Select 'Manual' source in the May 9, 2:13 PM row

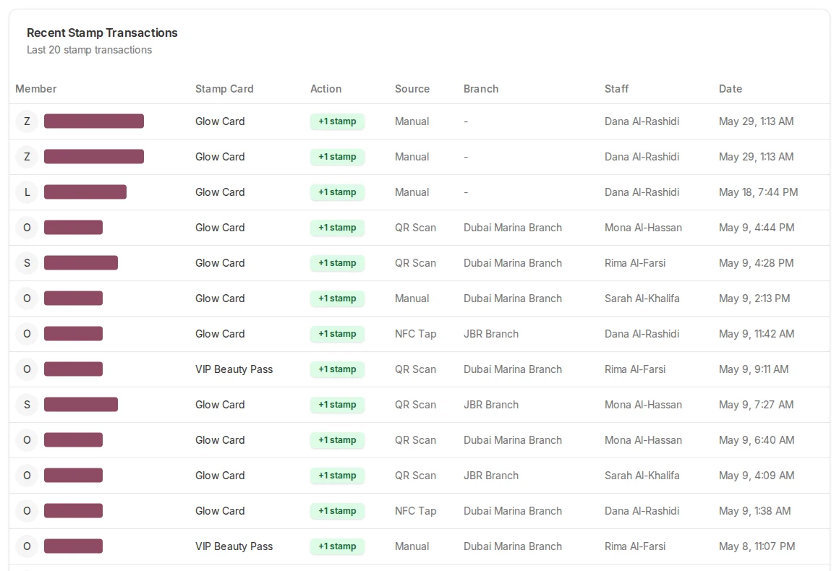(412, 299)
